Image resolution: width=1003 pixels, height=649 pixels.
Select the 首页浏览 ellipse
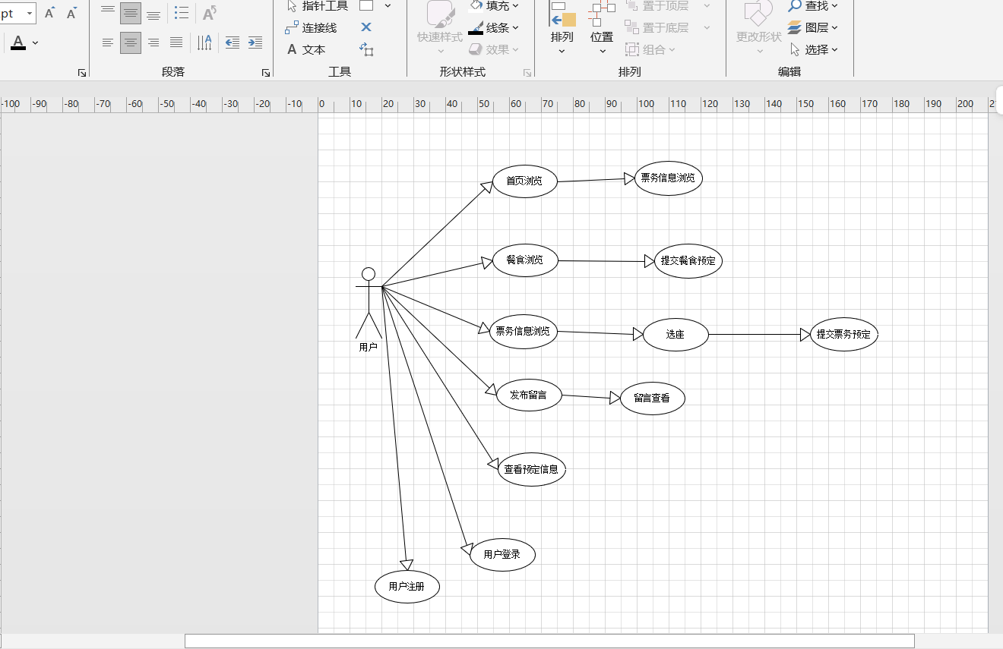click(x=524, y=181)
